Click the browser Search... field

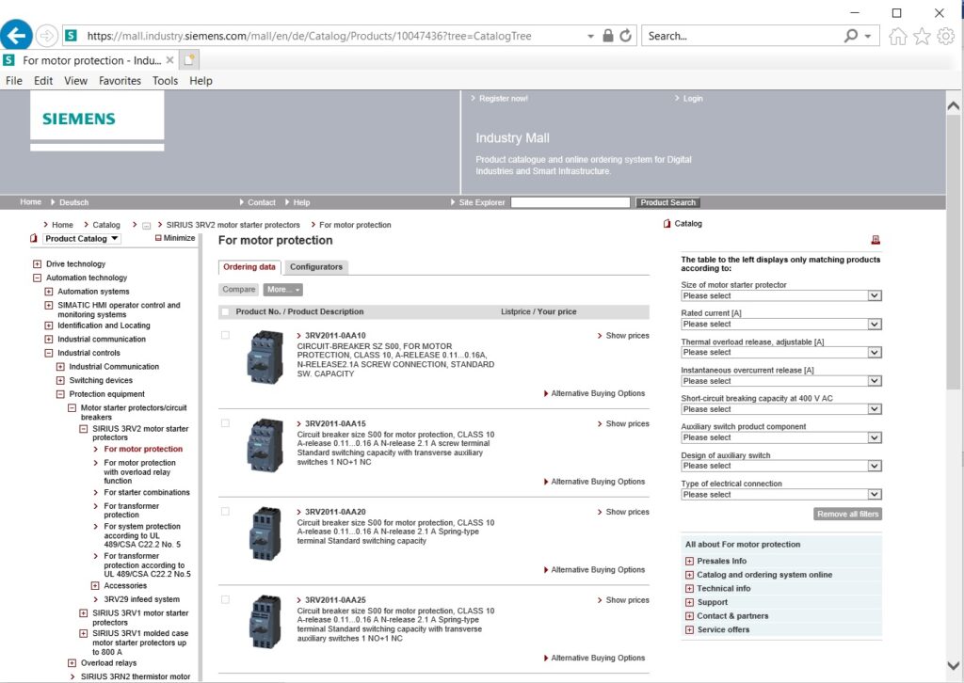pyautogui.click(x=741, y=36)
